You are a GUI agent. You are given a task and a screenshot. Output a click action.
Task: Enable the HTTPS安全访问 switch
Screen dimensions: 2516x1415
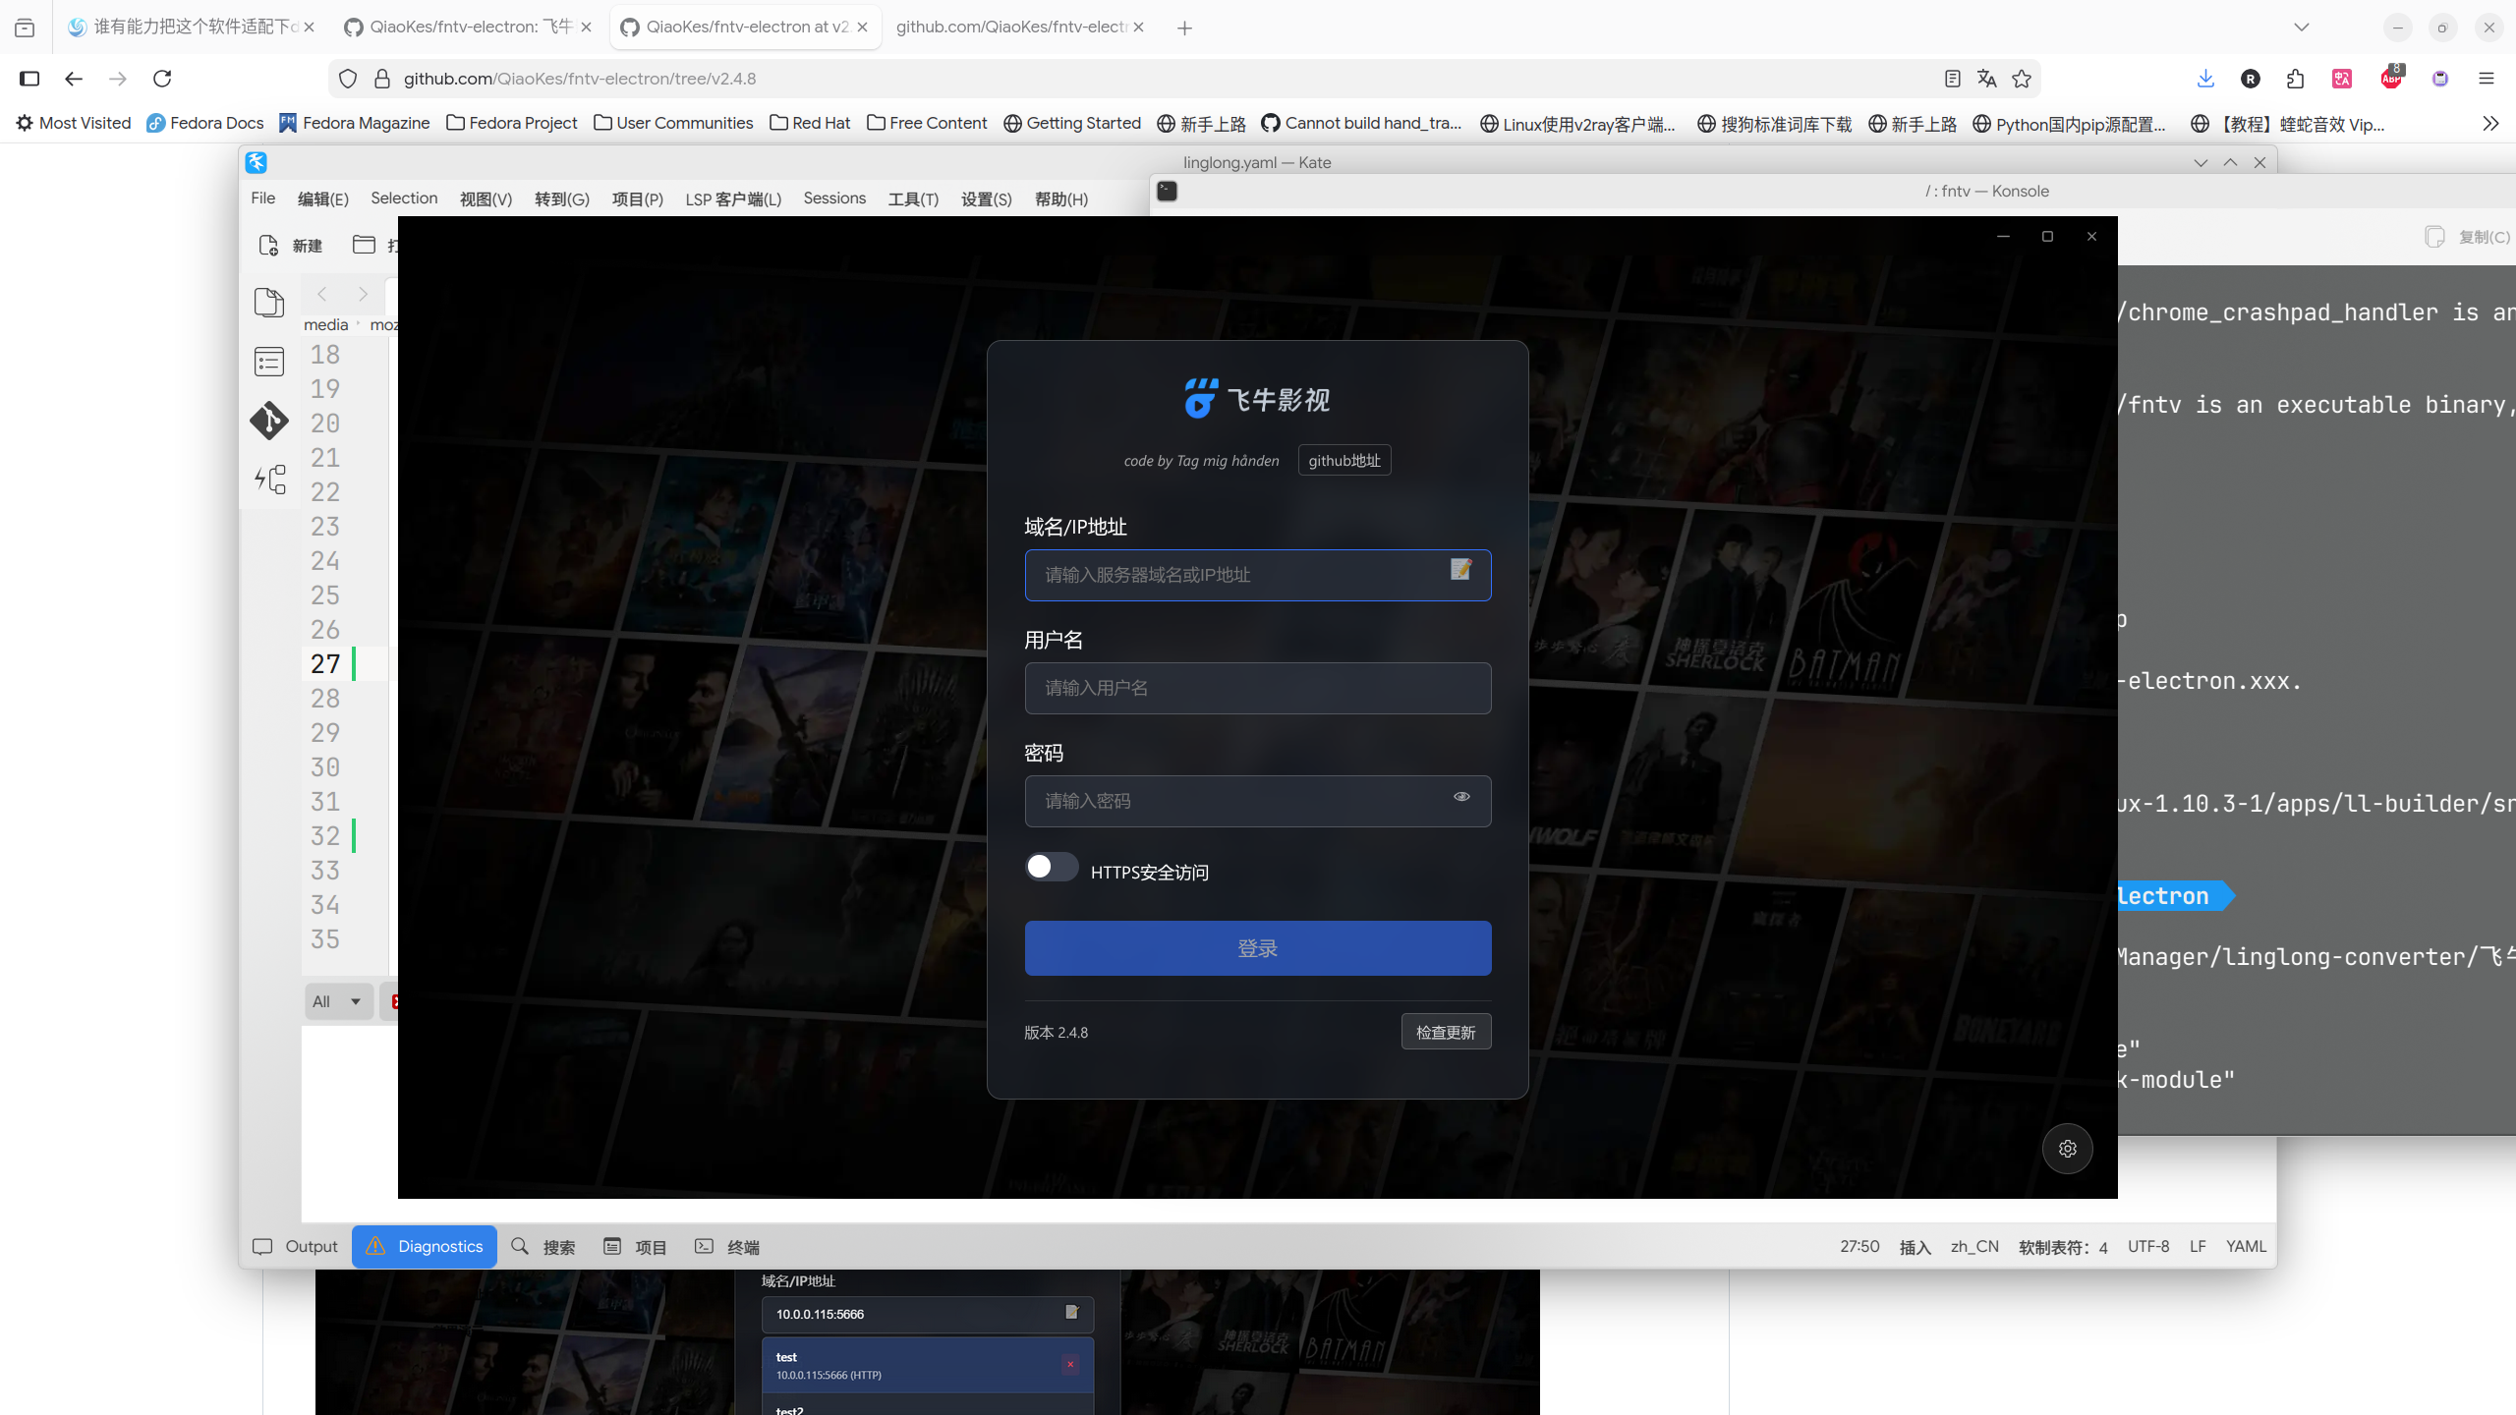click(1052, 867)
